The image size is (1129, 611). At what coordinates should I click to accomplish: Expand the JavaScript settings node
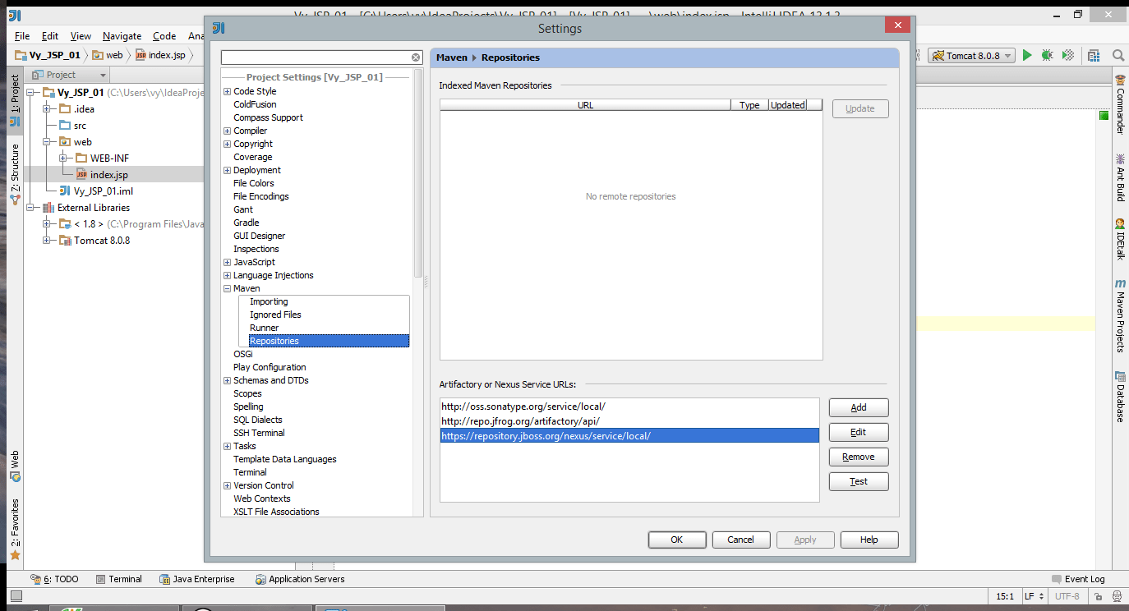227,262
